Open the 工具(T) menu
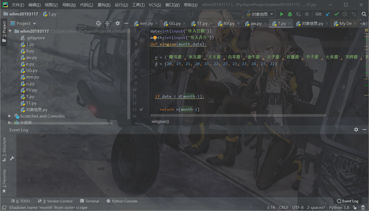The width and height of the screenshot is (369, 211). pyautogui.click(x=138, y=5)
